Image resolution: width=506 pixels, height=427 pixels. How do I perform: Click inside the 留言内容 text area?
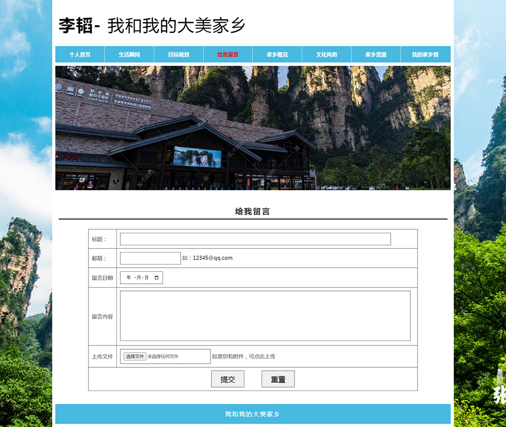(x=265, y=316)
